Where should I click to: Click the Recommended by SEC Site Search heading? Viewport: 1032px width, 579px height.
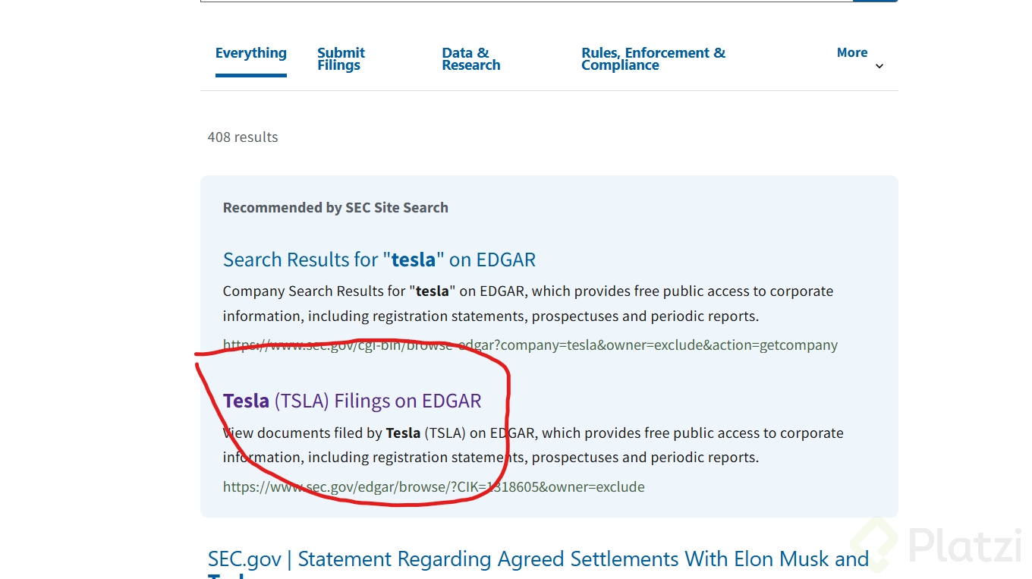(x=335, y=208)
